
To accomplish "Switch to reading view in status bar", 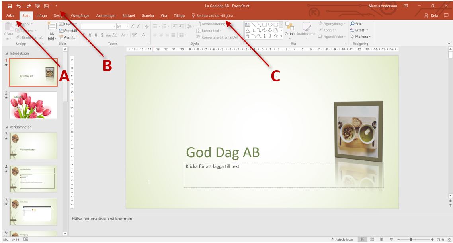I will click(382, 239).
